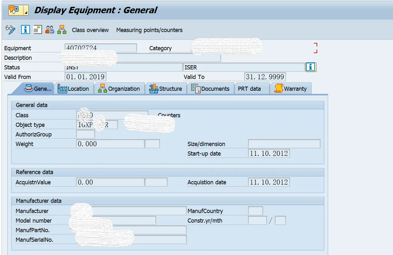Screen dimensions: 393x255
Task: Open the Warranty tab
Action: point(291,89)
